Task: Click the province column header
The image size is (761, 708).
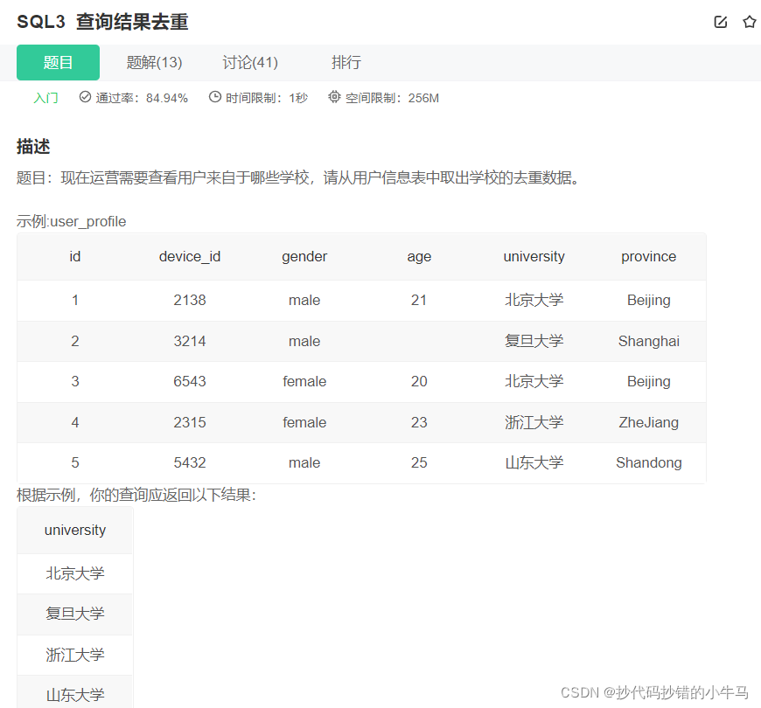Action: coord(649,256)
